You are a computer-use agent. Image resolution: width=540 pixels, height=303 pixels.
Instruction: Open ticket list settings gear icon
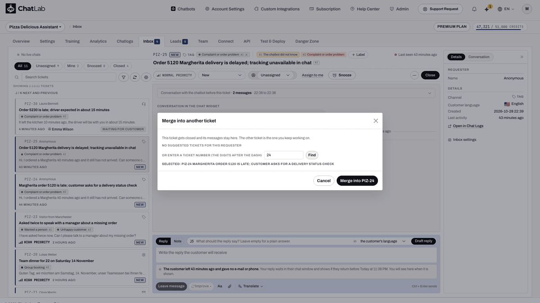pos(146,77)
